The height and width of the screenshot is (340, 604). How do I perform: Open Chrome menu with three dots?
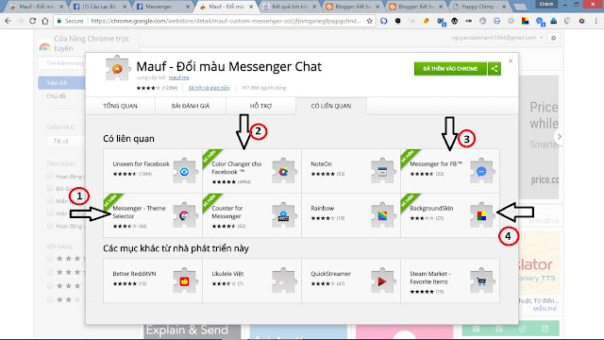596,21
